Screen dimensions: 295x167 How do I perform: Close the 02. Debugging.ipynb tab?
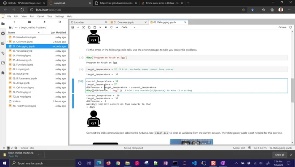(x=185, y=22)
